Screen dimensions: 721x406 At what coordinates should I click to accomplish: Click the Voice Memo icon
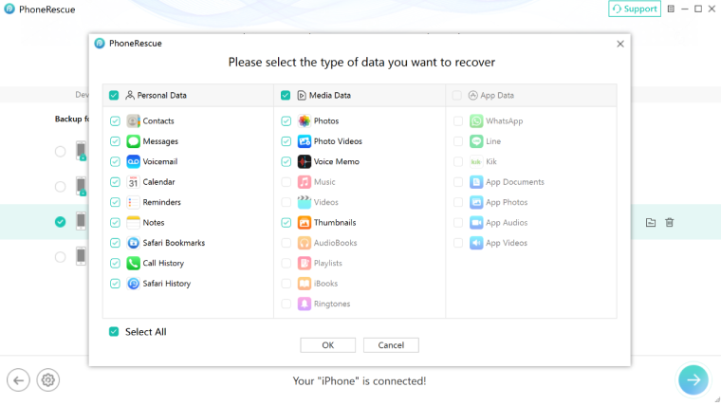[305, 161]
